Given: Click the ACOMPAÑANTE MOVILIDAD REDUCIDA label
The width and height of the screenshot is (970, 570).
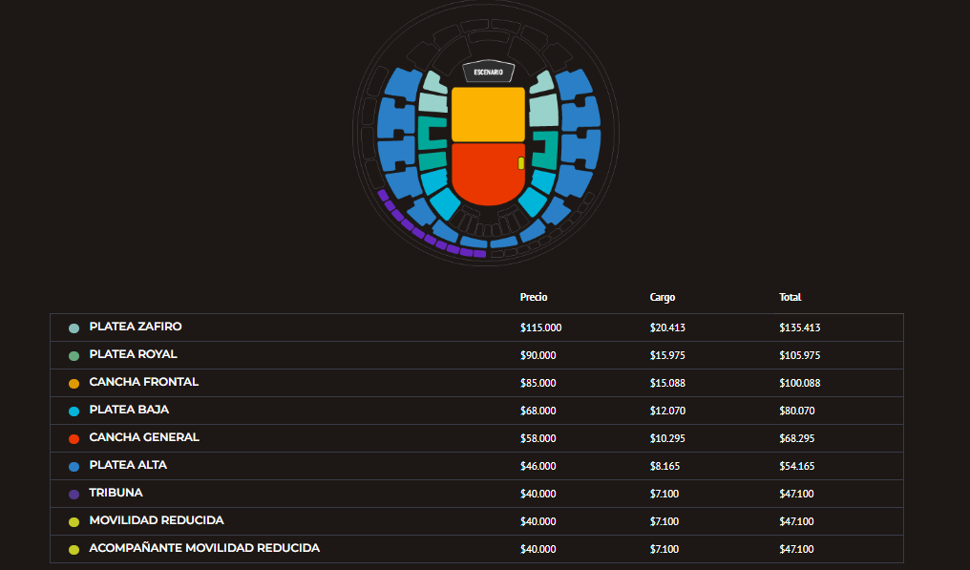Looking at the screenshot, I should coord(204,548).
